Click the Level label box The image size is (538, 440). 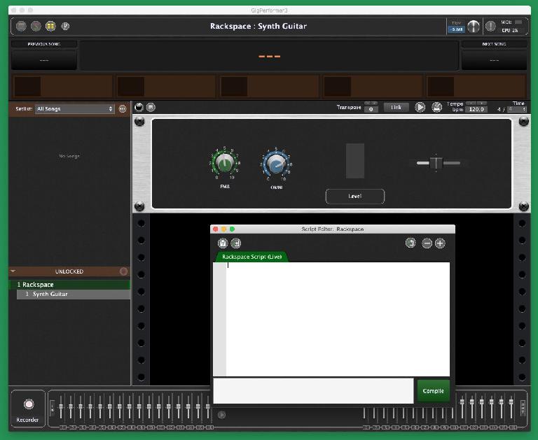(x=354, y=197)
